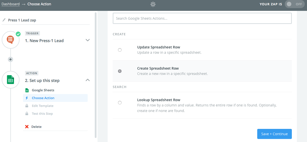
Task: Go to the Dashboard link
Action: 11,4
